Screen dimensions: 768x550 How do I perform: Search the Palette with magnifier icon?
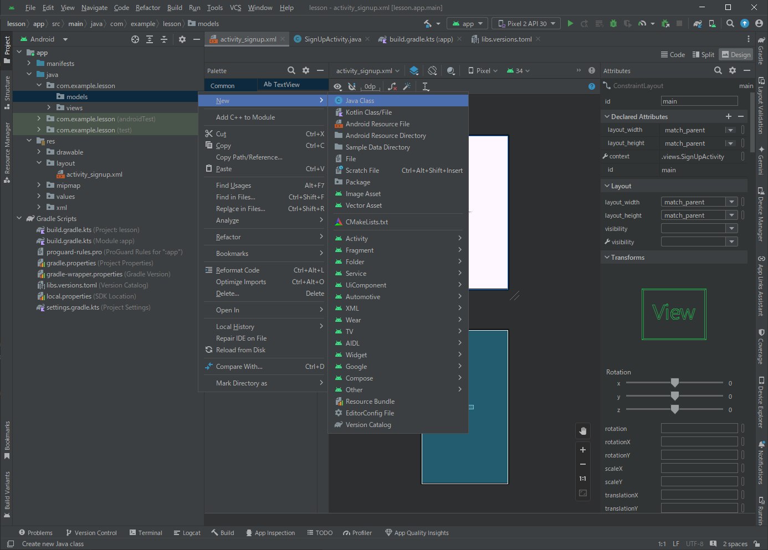tap(291, 70)
